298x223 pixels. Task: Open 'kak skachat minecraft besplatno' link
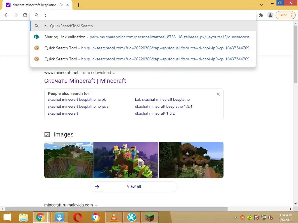162,100
